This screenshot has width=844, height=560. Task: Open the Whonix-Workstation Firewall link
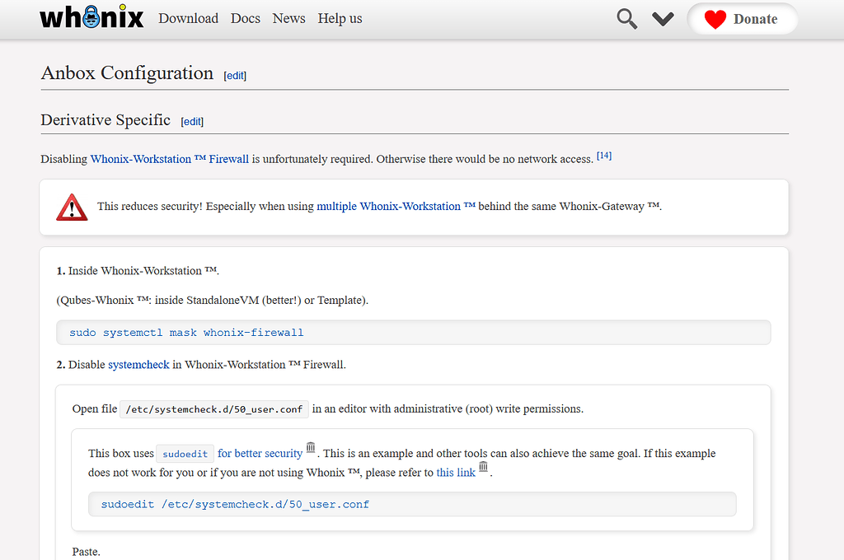click(x=170, y=159)
